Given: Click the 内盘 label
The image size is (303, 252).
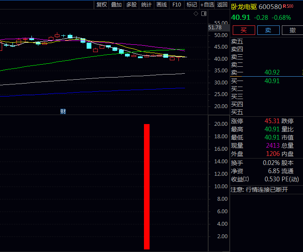Looking at the screenshot, I should (287, 154).
